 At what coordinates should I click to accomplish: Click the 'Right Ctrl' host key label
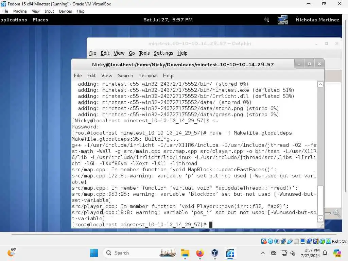tap(340, 241)
